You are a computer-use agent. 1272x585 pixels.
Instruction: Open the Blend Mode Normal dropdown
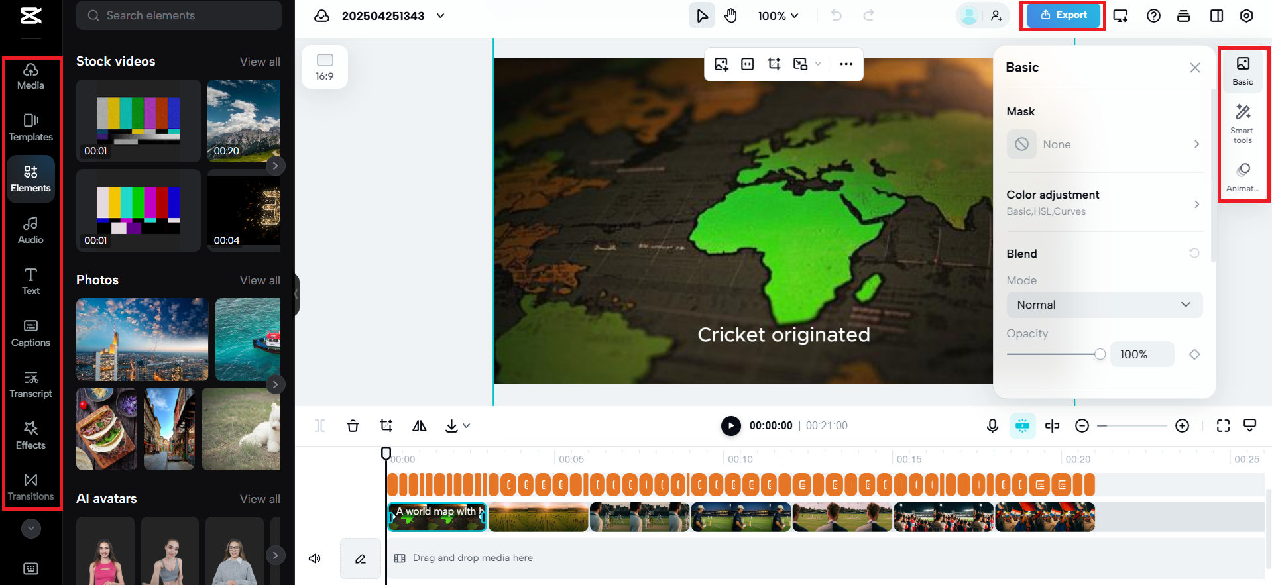click(1104, 305)
